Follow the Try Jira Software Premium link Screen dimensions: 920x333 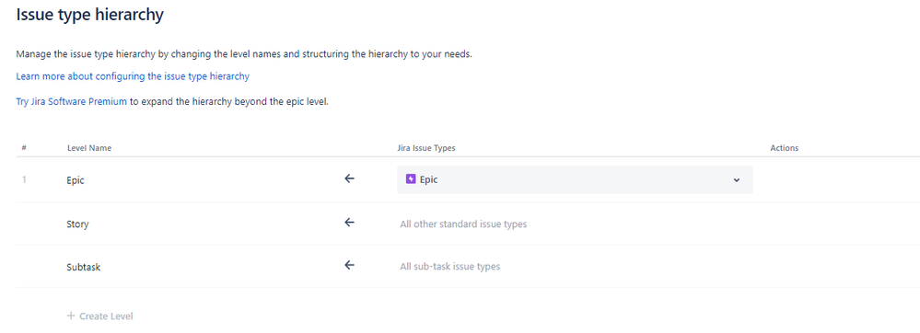point(72,101)
